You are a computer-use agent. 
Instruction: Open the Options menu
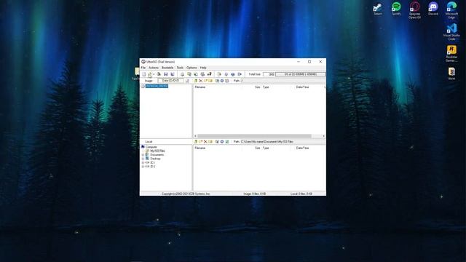point(191,68)
